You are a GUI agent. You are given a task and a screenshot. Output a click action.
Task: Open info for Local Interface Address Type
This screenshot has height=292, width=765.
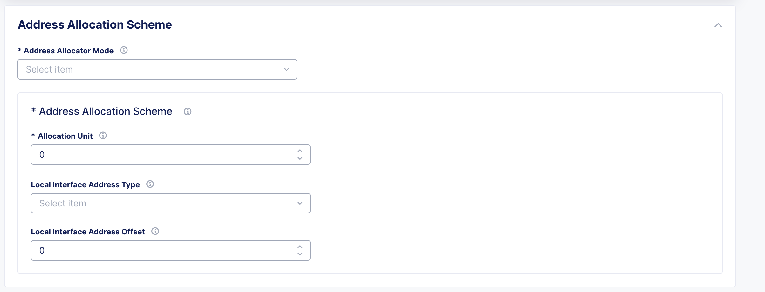tap(150, 184)
